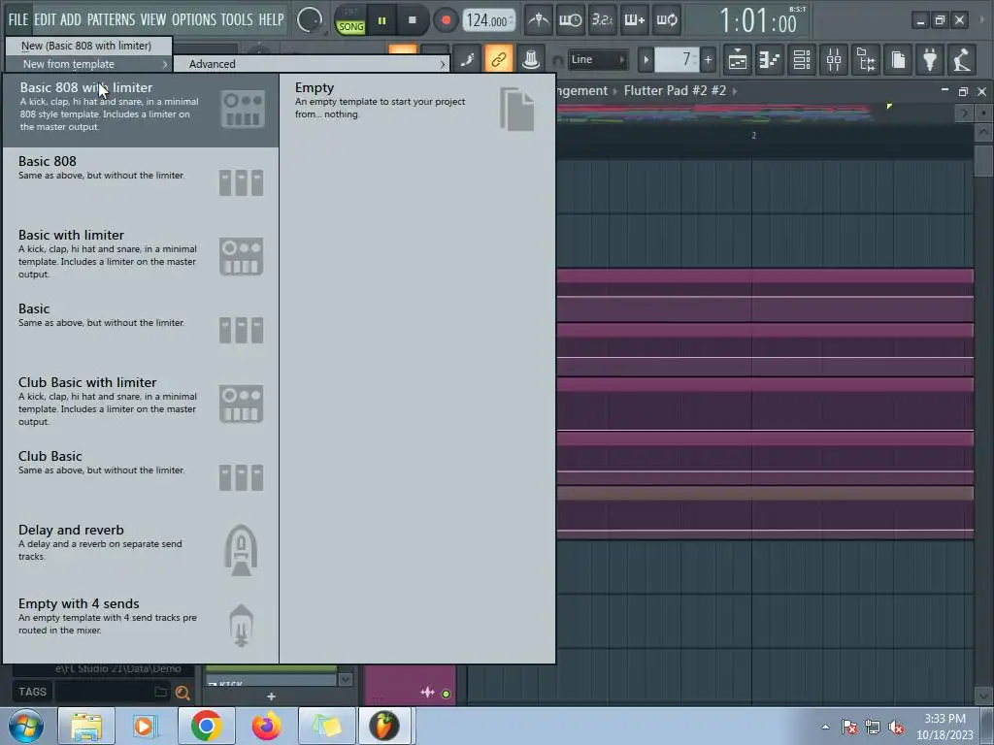This screenshot has width=994, height=745.
Task: Expand the Advanced submenu arrow
Action: point(443,64)
